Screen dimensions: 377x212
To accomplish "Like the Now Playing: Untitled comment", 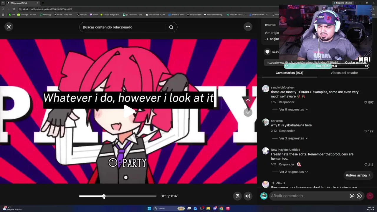I will [366, 165].
